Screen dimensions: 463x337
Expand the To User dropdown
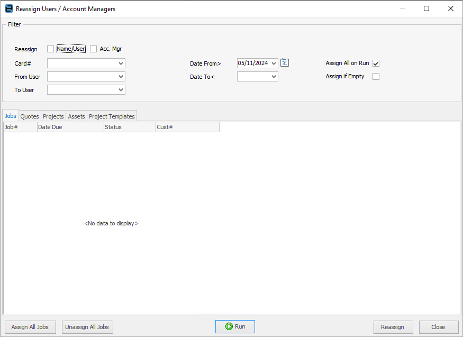point(121,90)
